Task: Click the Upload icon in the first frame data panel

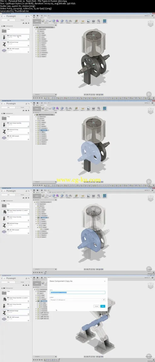Action: click(23, 23)
